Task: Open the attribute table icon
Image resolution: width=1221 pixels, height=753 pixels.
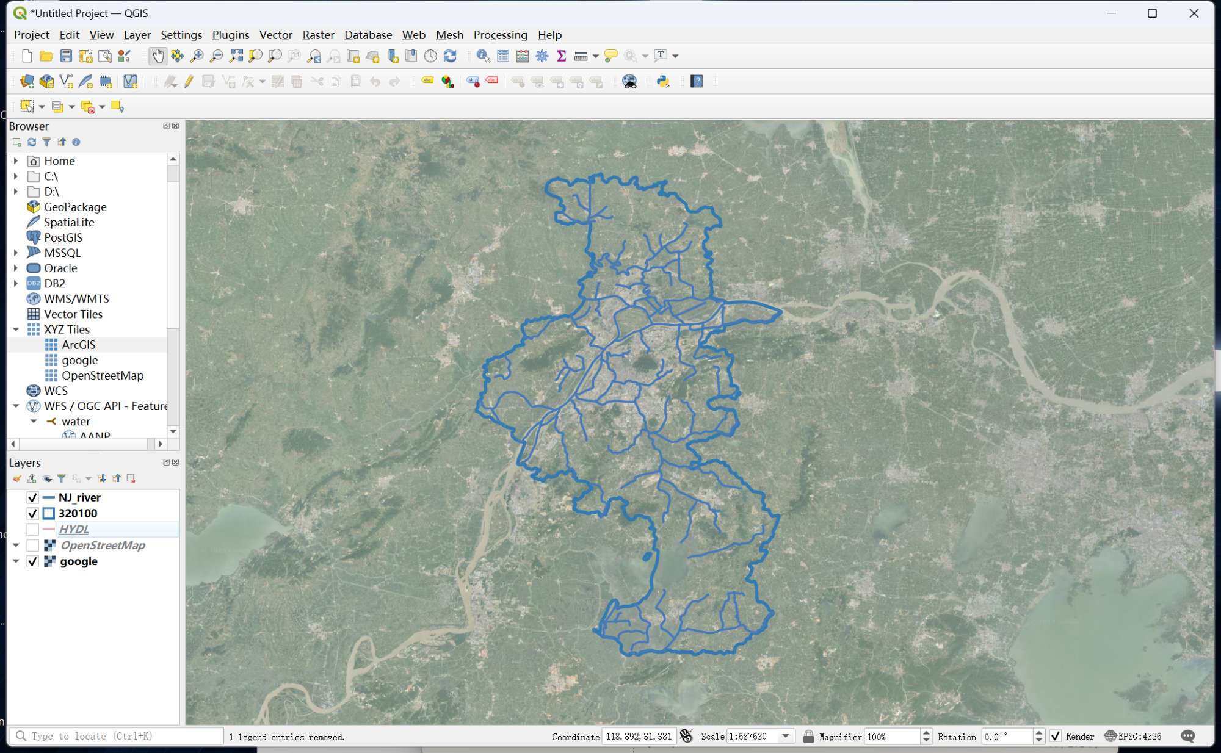Action: coord(503,56)
